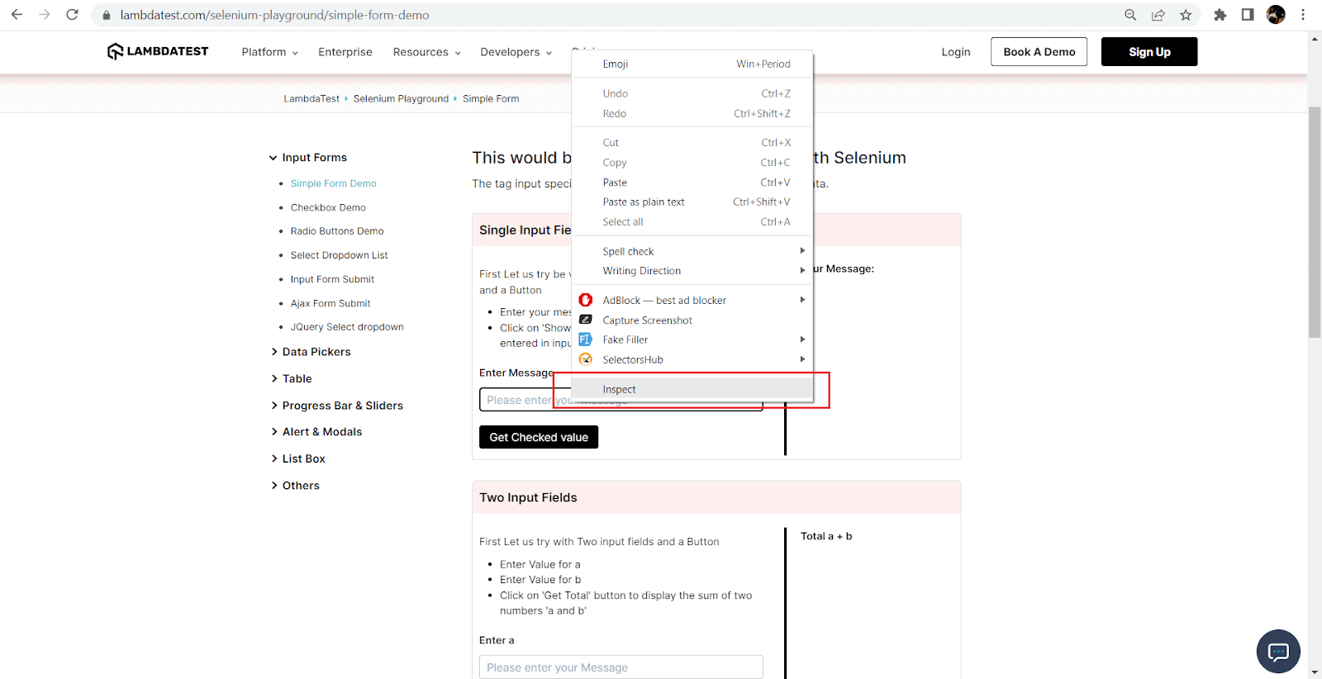Image resolution: width=1322 pixels, height=679 pixels.
Task: Click Book A Demo button
Action: [x=1039, y=52]
